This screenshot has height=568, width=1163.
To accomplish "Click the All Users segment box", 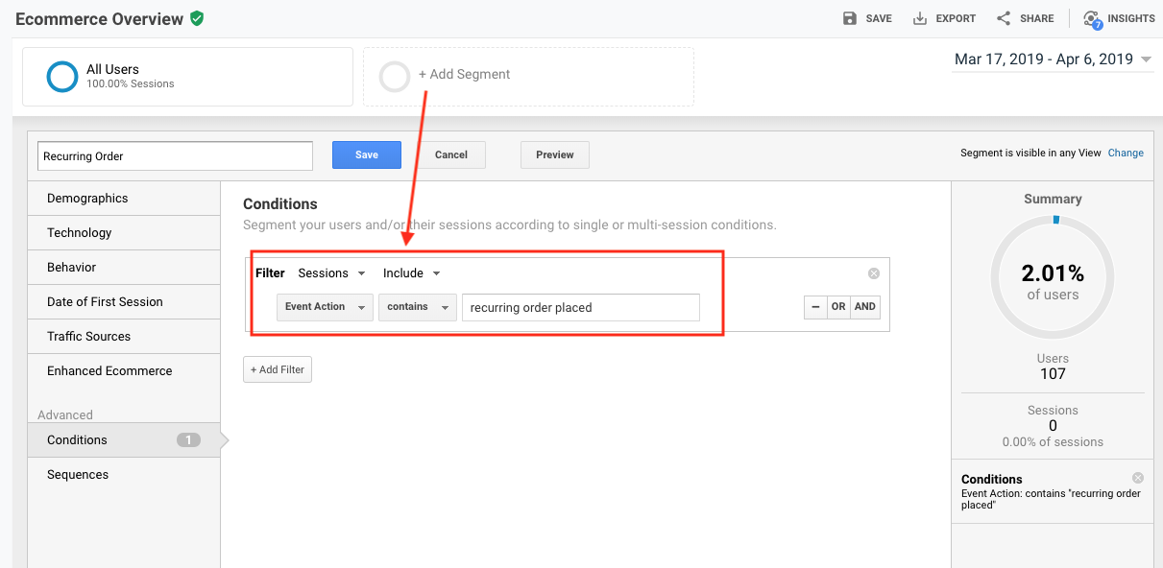I will pyautogui.click(x=188, y=77).
